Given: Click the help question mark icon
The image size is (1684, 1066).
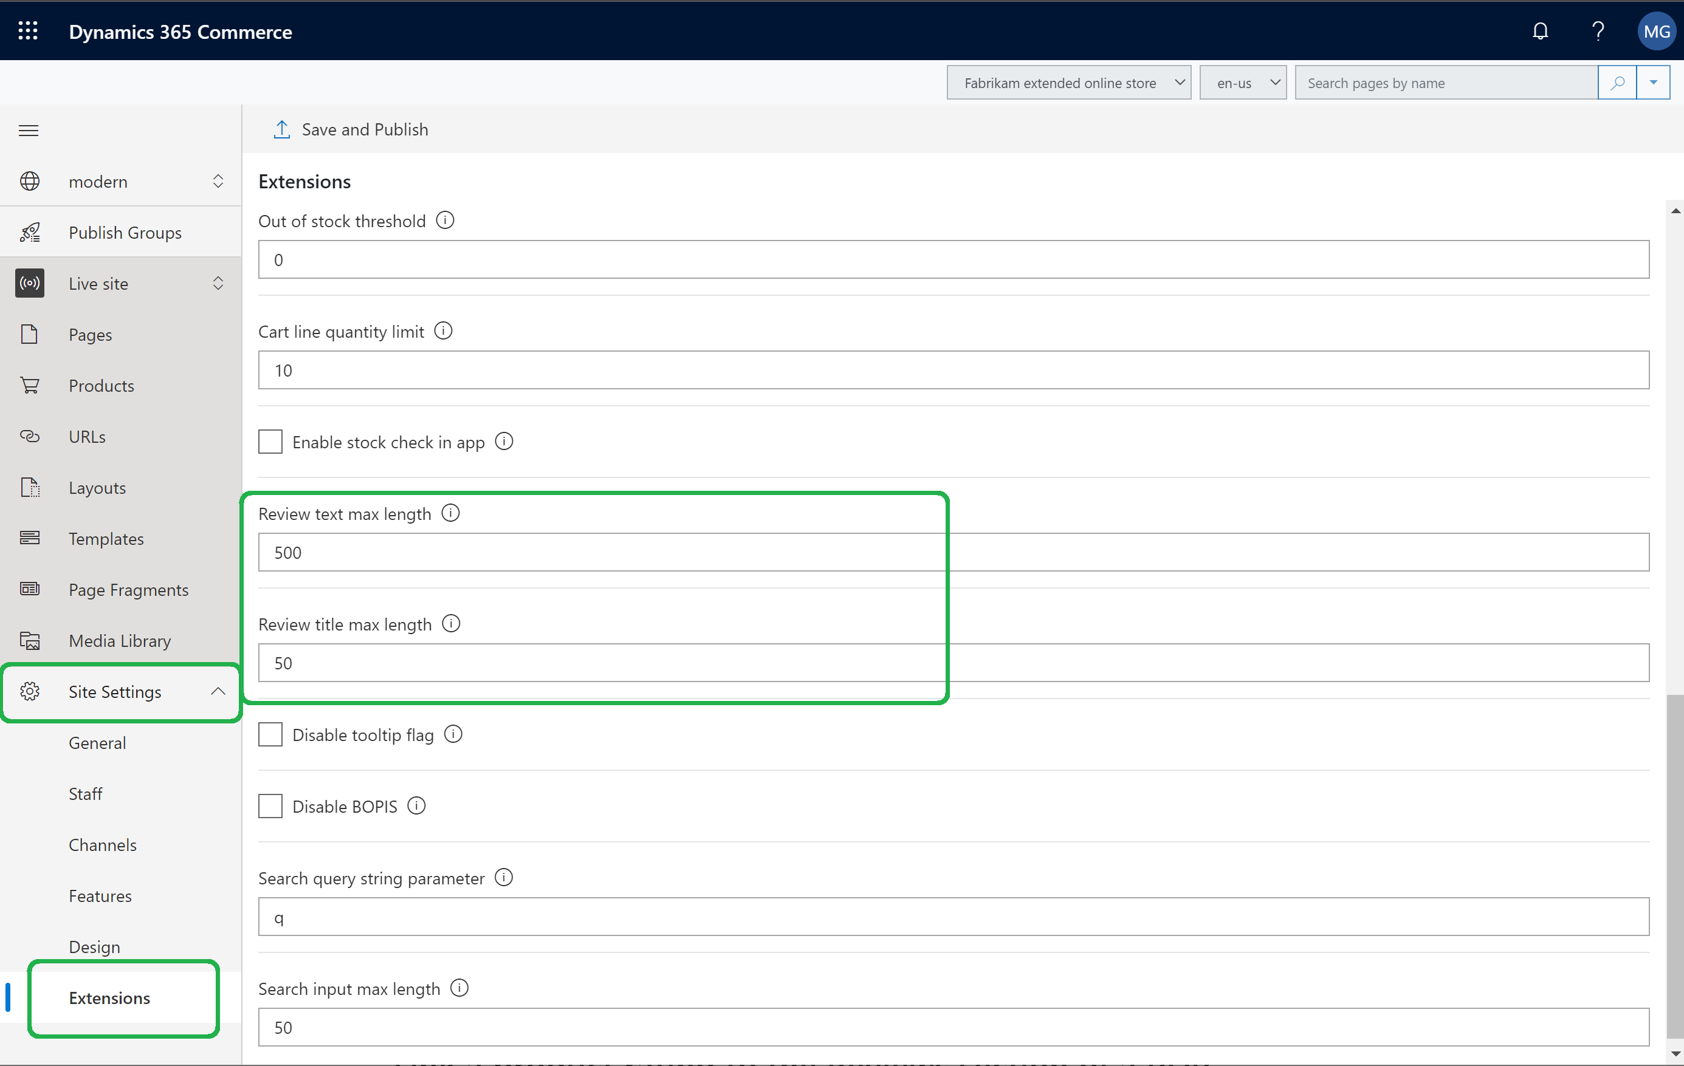Looking at the screenshot, I should point(1598,30).
